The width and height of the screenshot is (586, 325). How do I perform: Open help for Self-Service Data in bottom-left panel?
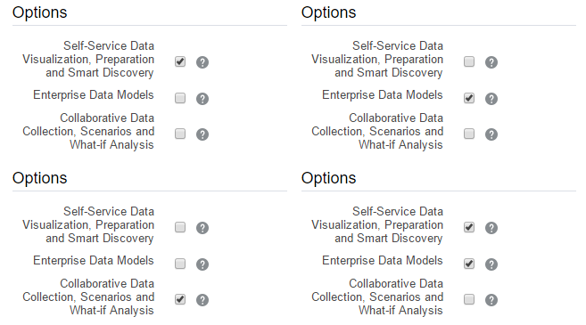click(x=202, y=228)
